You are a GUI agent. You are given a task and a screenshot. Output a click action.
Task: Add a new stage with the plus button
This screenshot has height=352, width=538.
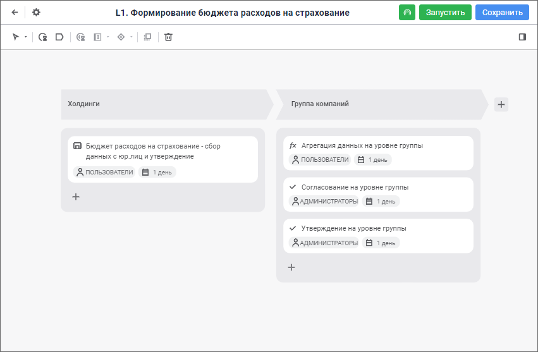point(501,104)
